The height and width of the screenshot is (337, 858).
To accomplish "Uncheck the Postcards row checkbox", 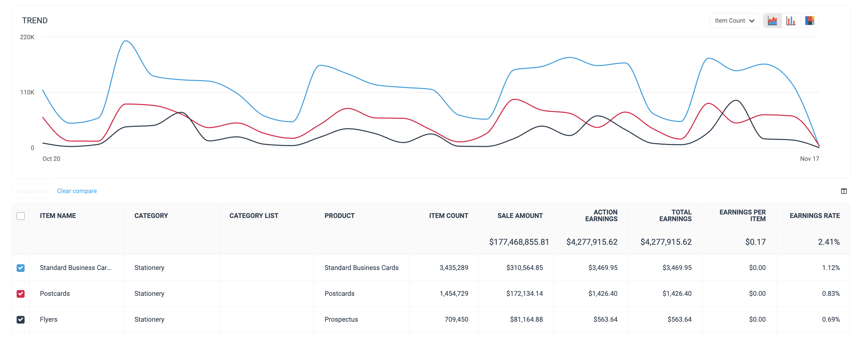I will (21, 294).
